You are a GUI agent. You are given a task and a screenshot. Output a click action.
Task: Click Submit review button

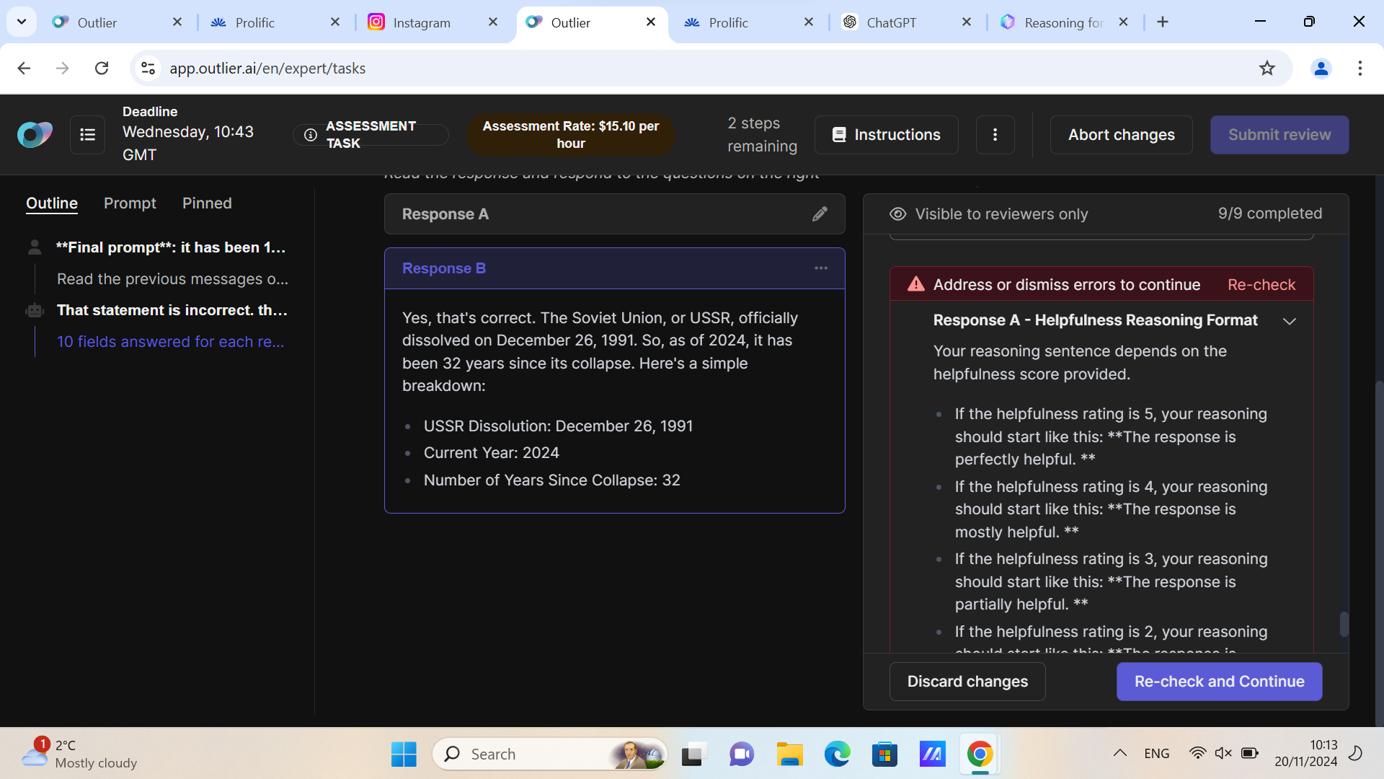[1279, 135]
